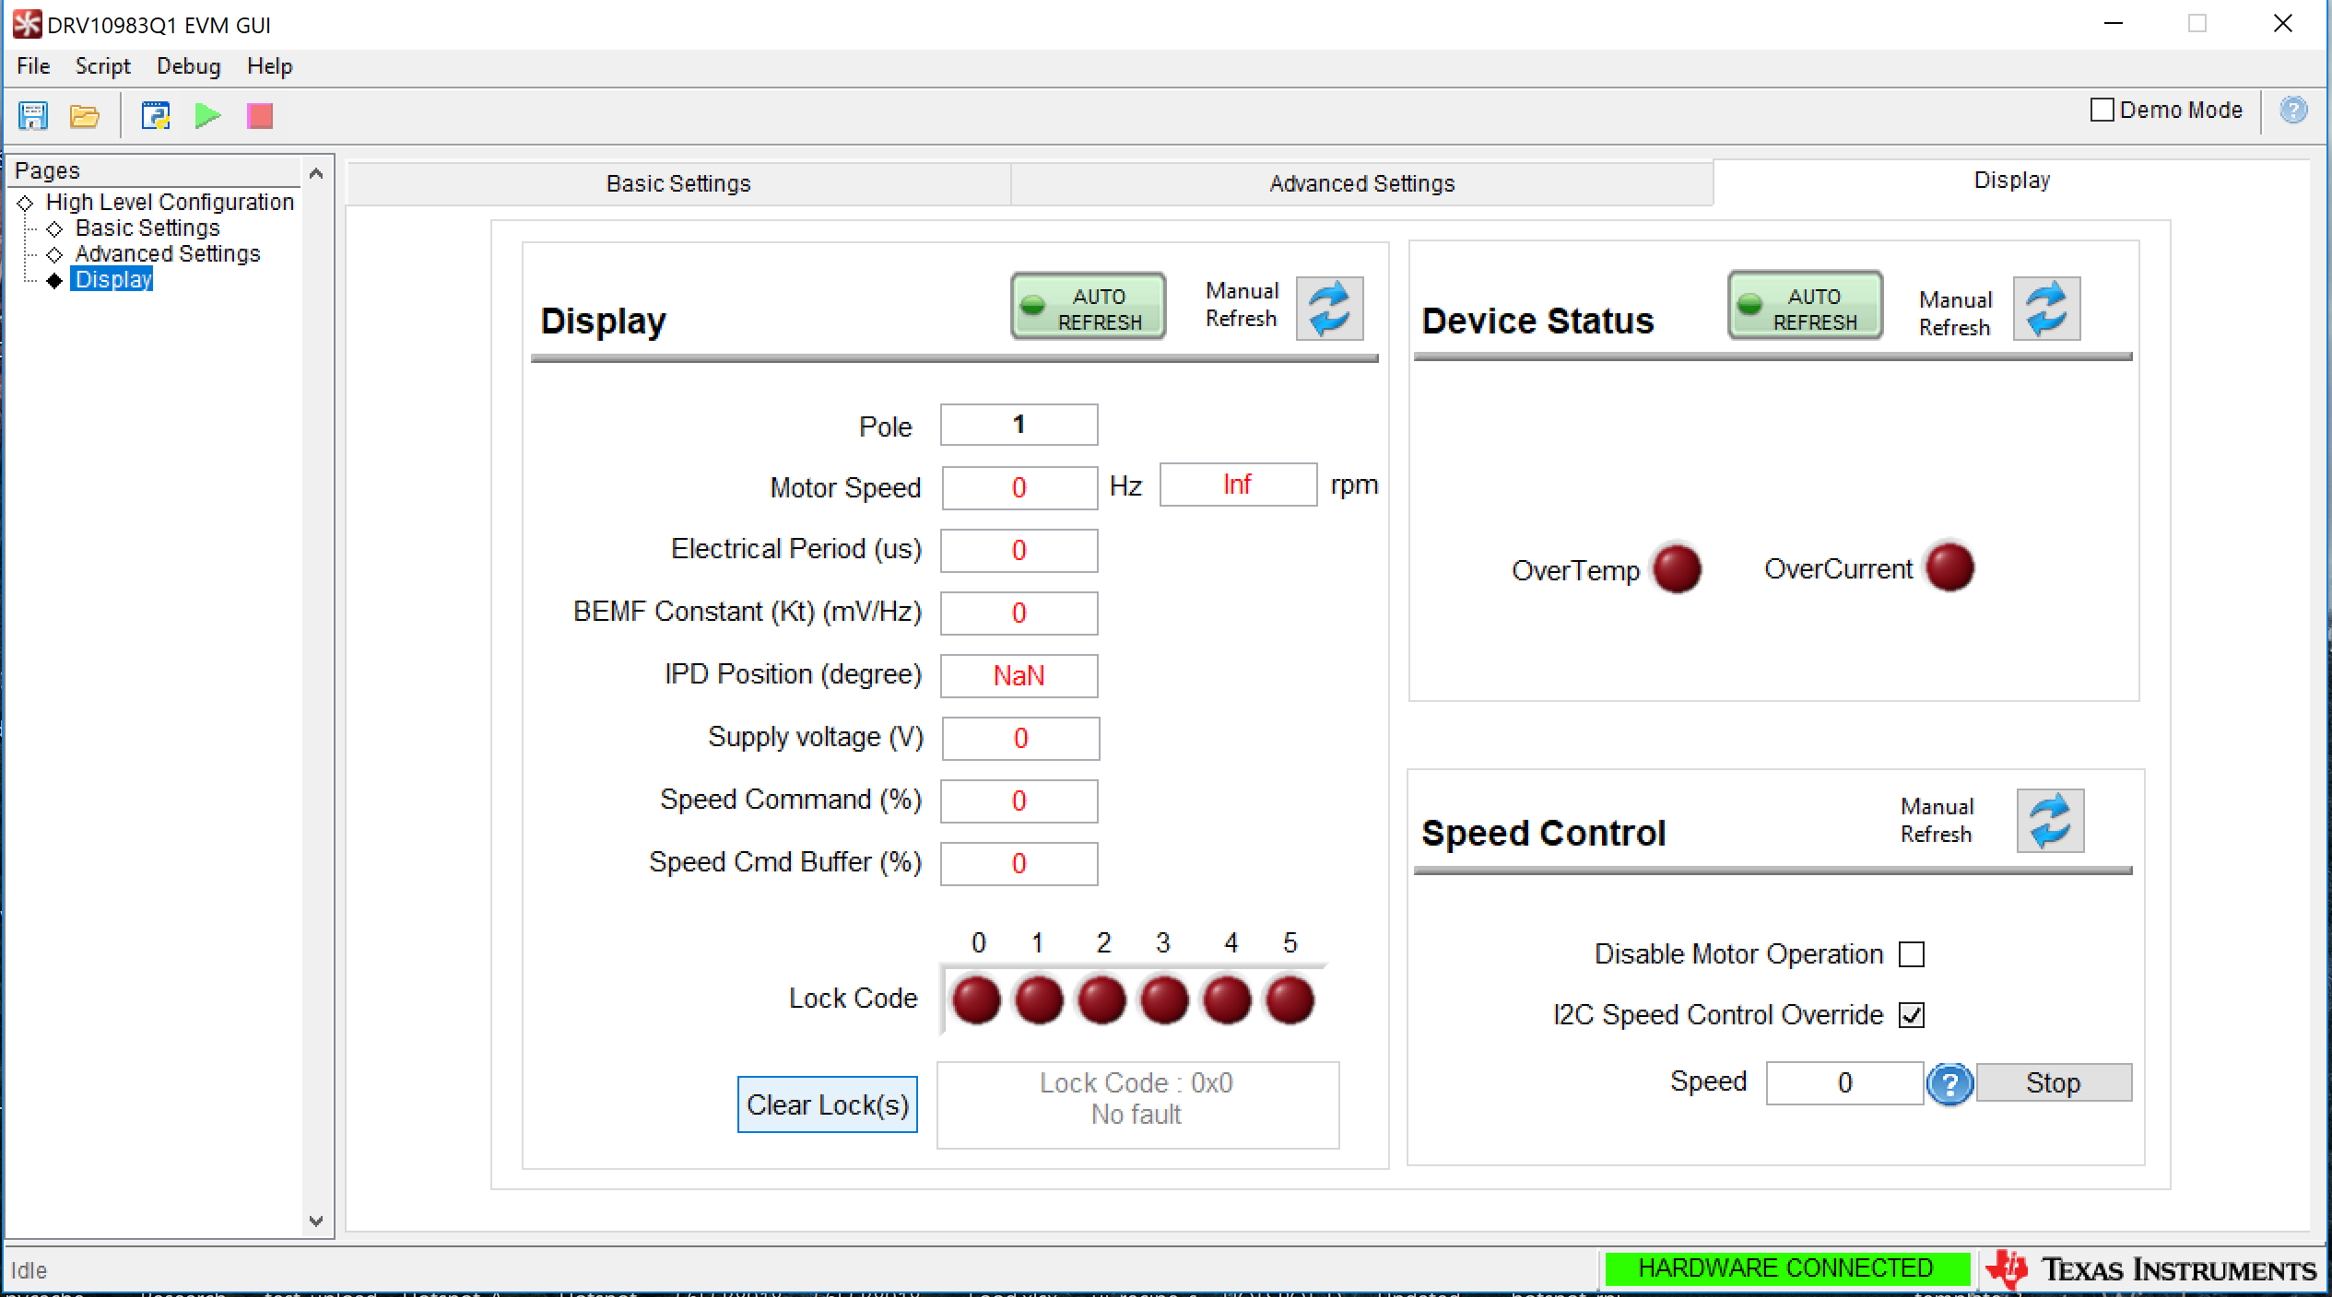This screenshot has height=1297, width=2332.
Task: Click the DRV10983Q1 EVM GUI title bar icon
Action: [x=28, y=24]
